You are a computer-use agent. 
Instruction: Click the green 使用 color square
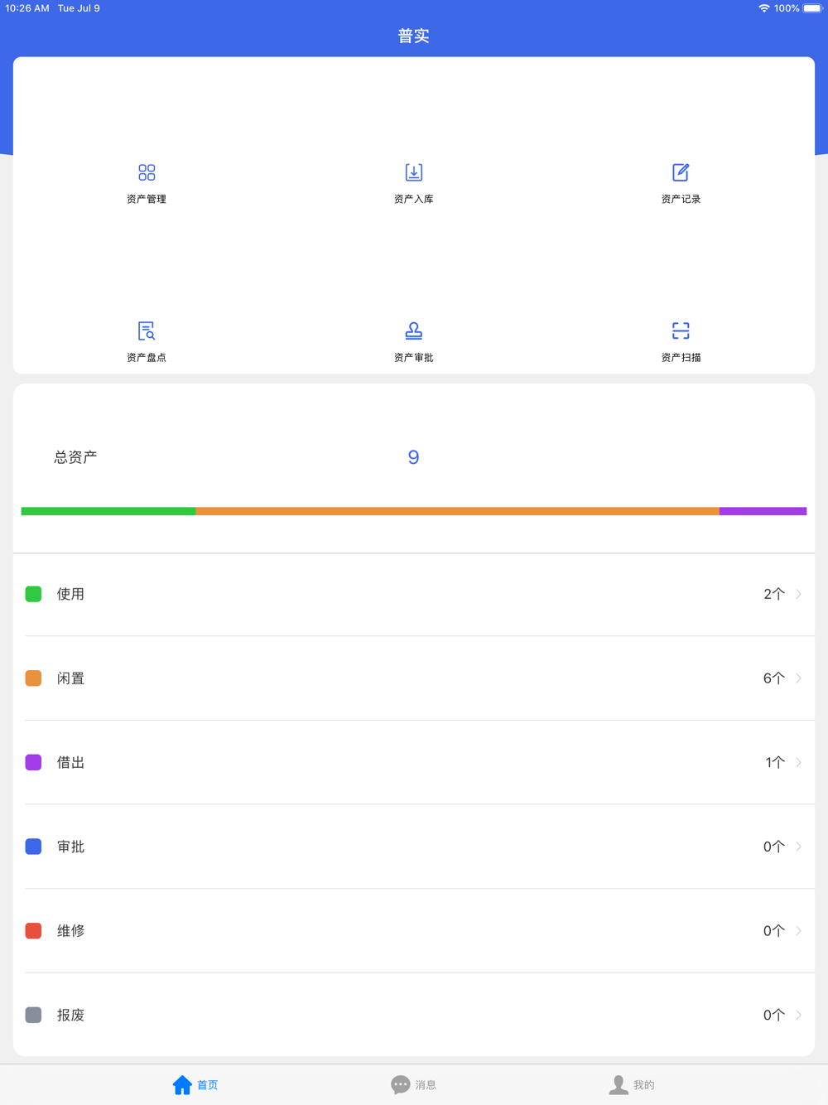click(34, 594)
